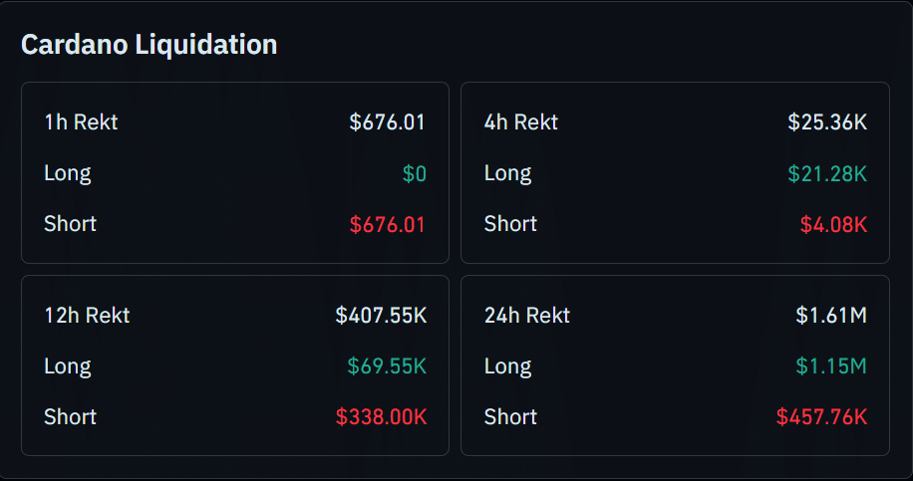Click the 12h Rekt total $407.55K
This screenshot has height=481, width=913.
pos(381,316)
